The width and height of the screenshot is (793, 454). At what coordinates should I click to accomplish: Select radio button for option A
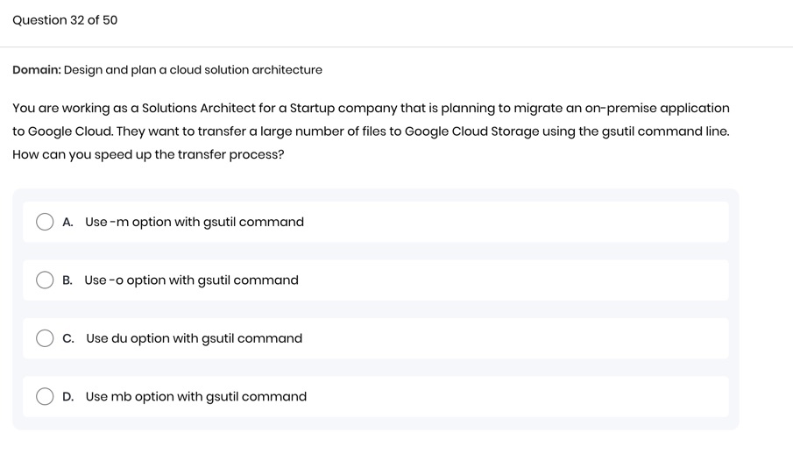[45, 223]
